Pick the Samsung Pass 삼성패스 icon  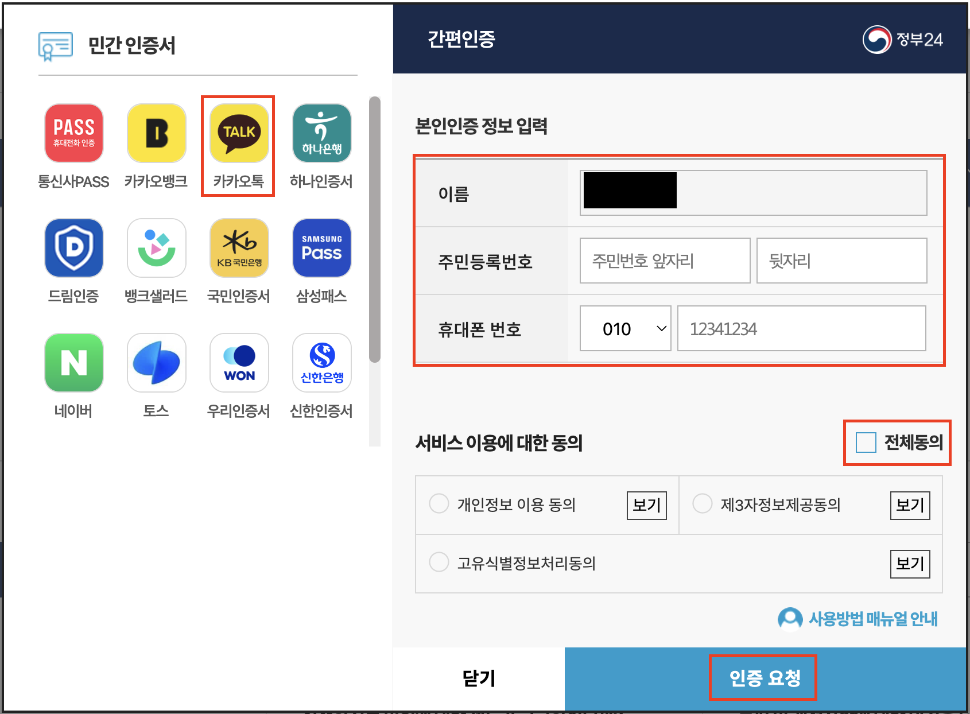pos(322,248)
